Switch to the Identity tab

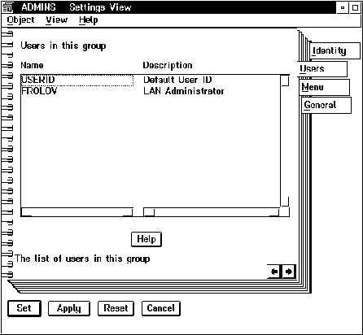coord(335,50)
